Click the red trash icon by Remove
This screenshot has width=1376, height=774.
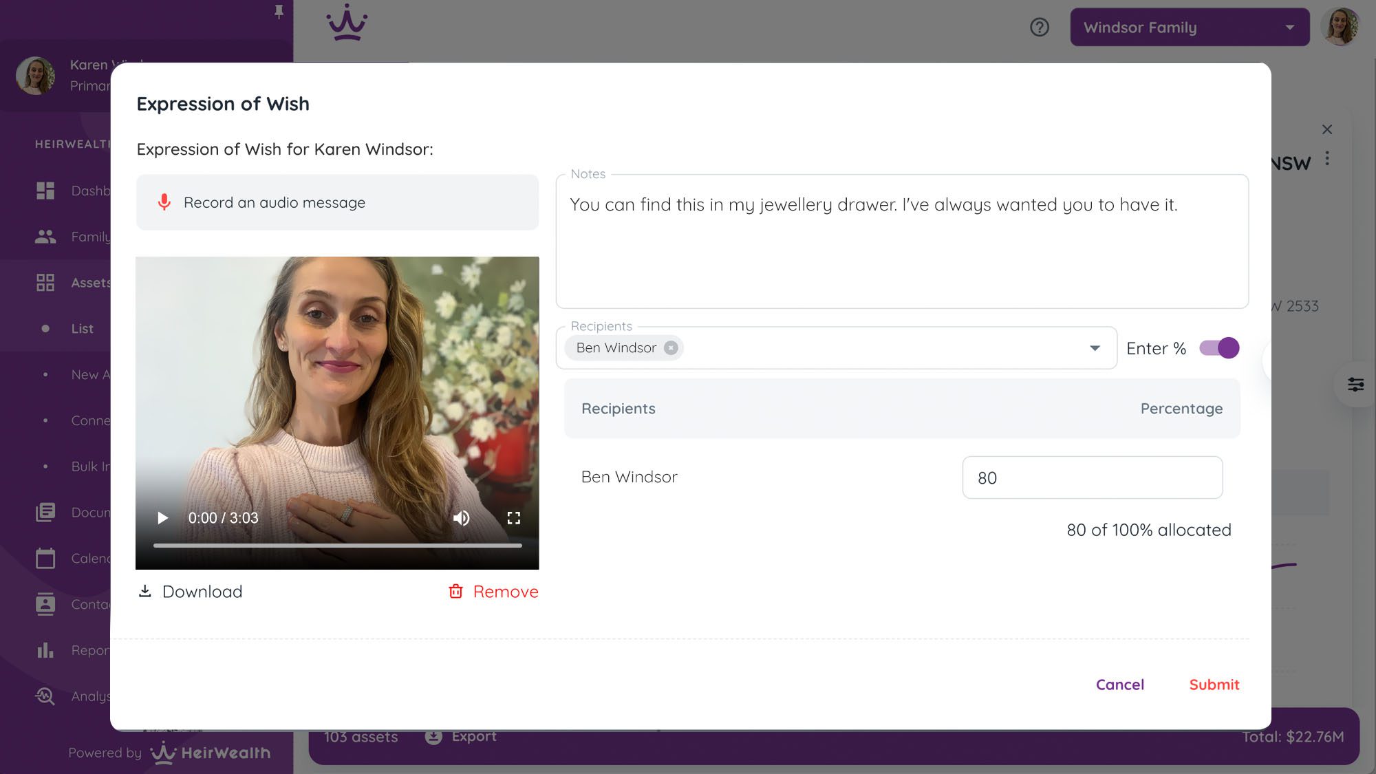455,592
